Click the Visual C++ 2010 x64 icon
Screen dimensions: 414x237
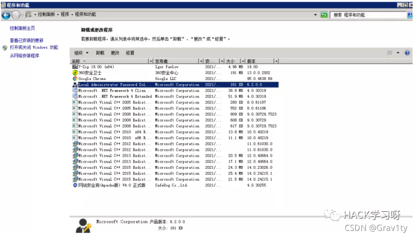click(75, 132)
